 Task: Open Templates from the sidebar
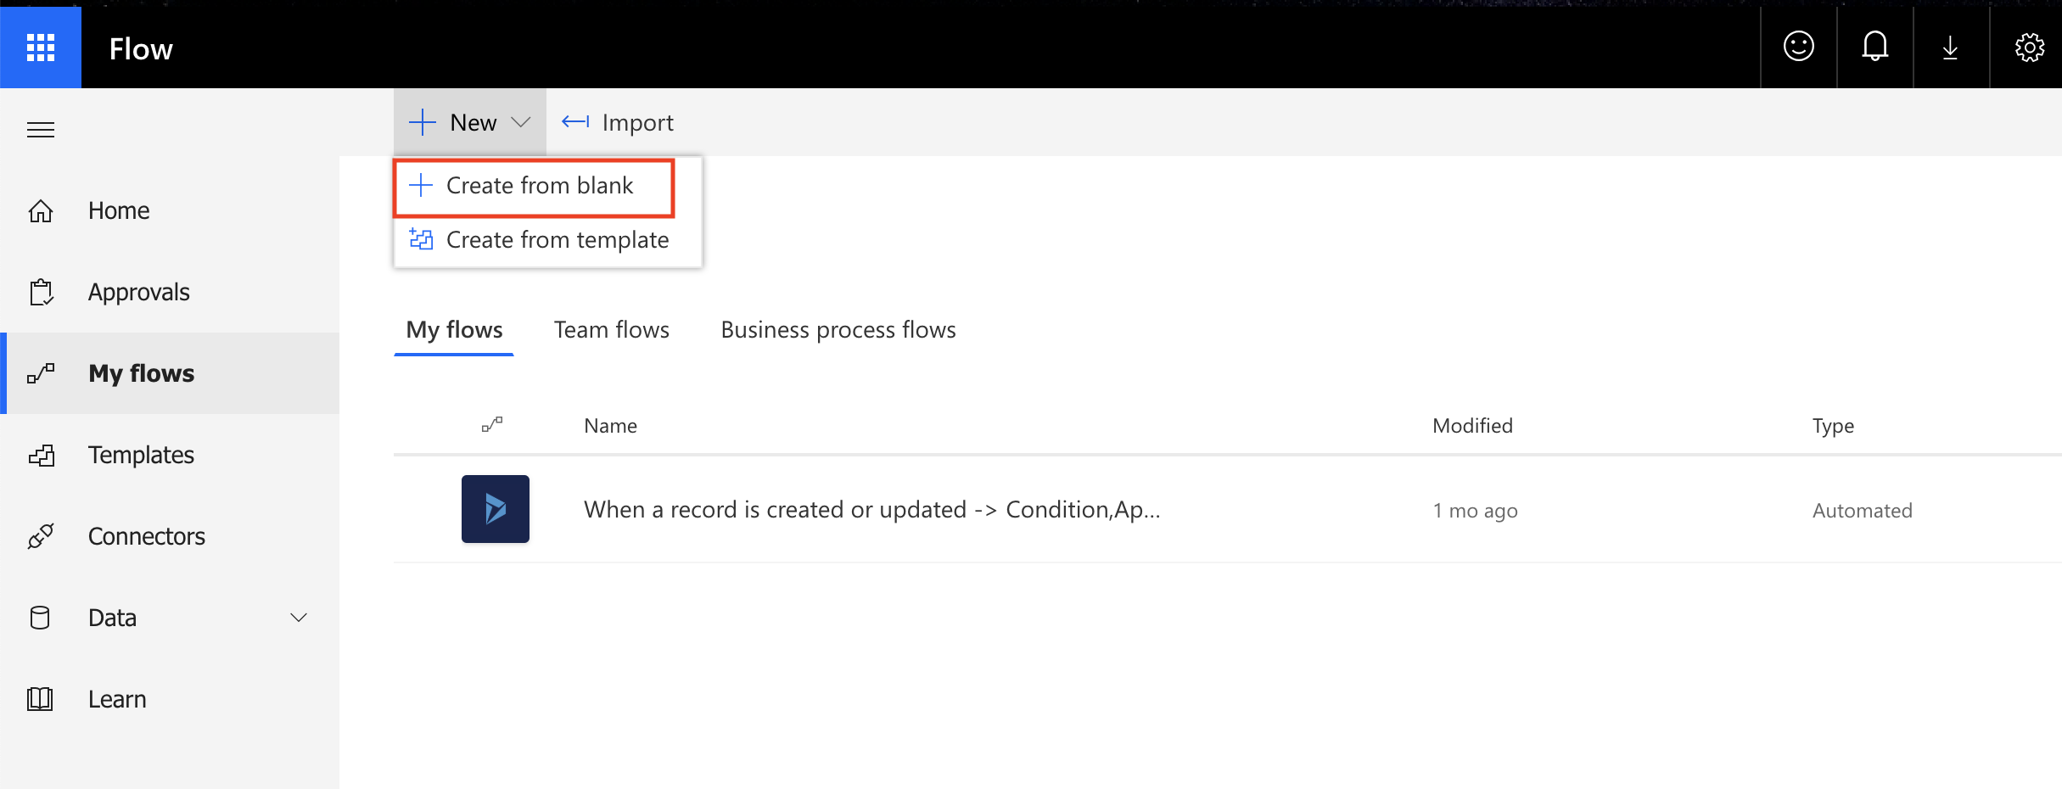click(141, 455)
